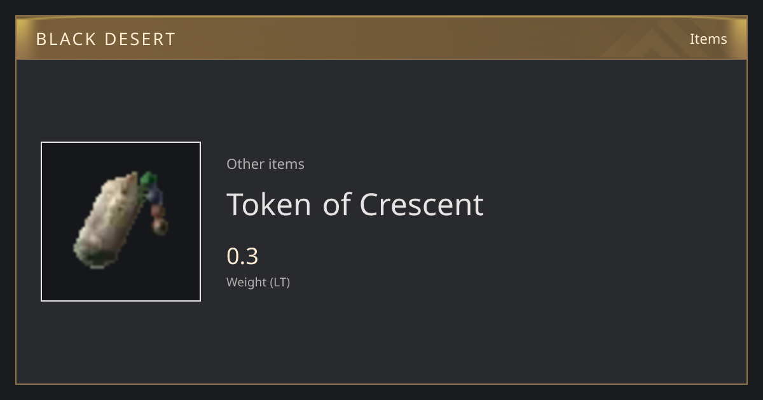Select the 0.3 weight value
The image size is (763, 400).
tap(242, 256)
